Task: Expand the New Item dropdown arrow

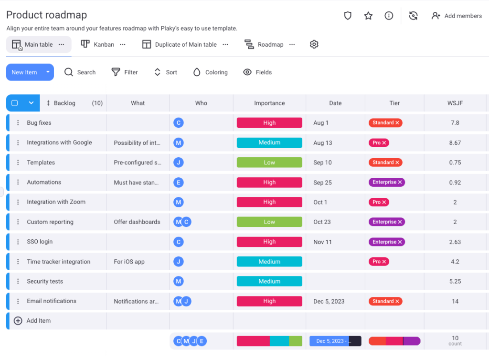Action: 48,72
